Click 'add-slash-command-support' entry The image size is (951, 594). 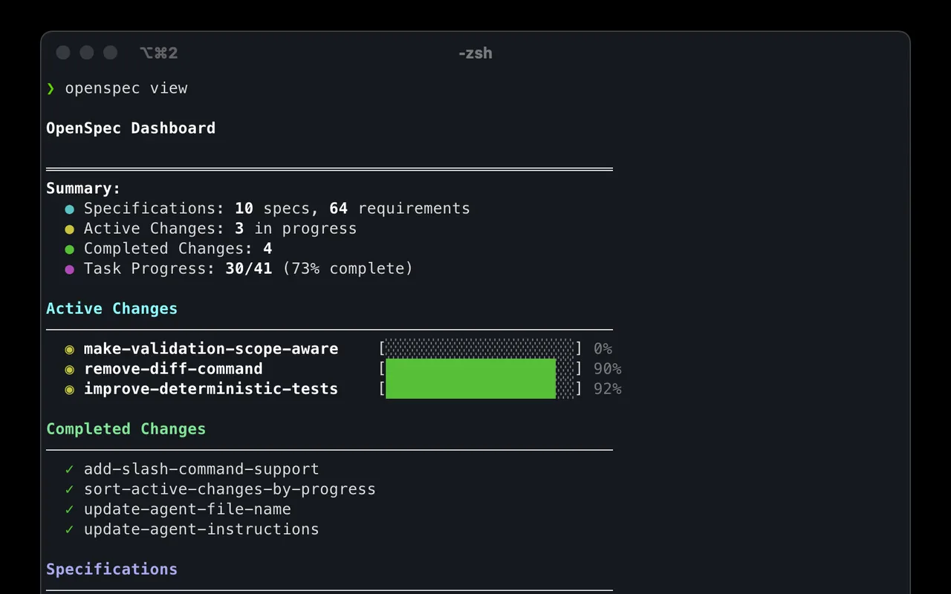[x=201, y=469]
